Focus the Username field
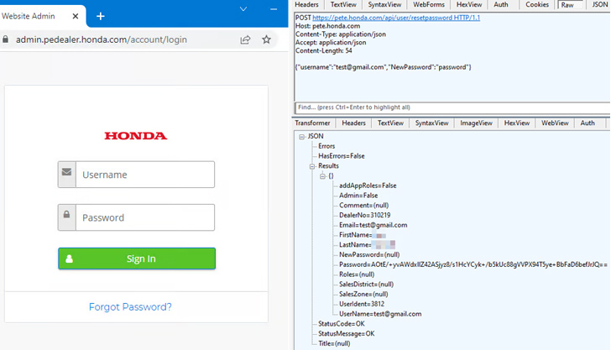The image size is (611, 350). (145, 175)
